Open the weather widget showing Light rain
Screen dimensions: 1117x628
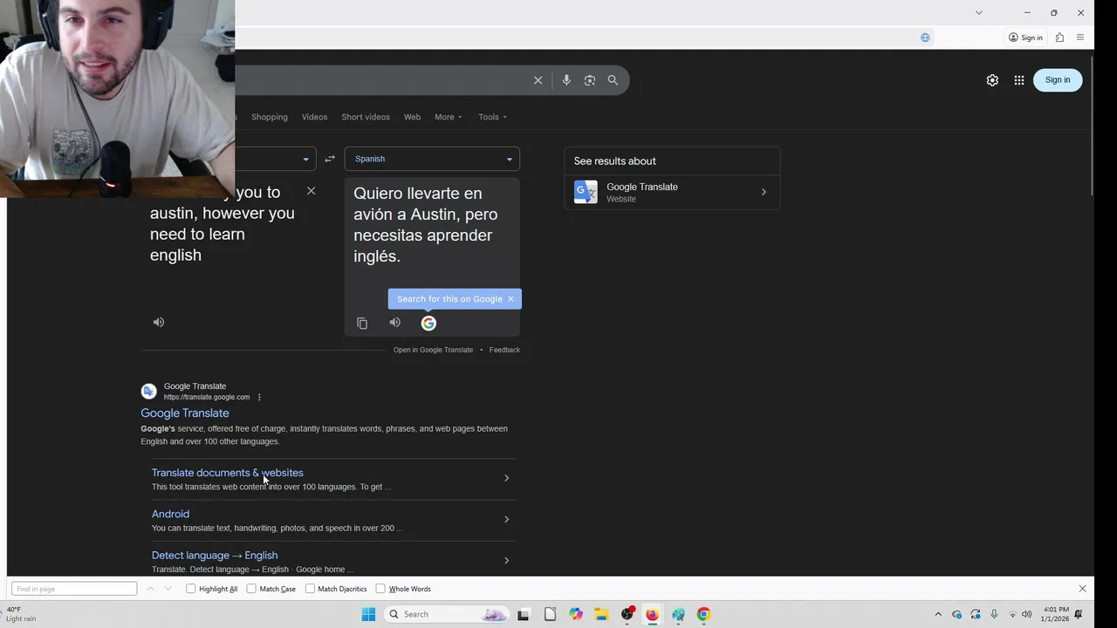pyautogui.click(x=21, y=614)
